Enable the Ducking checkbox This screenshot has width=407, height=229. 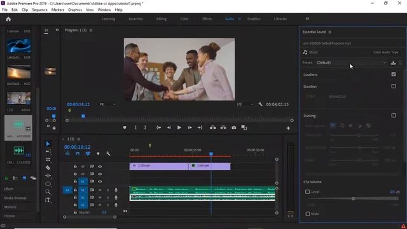(x=394, y=115)
